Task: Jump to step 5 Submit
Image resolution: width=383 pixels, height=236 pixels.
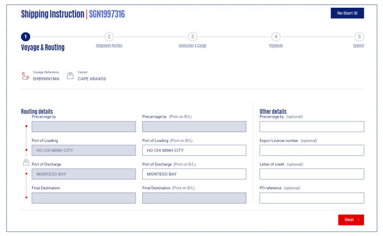Action: (359, 37)
